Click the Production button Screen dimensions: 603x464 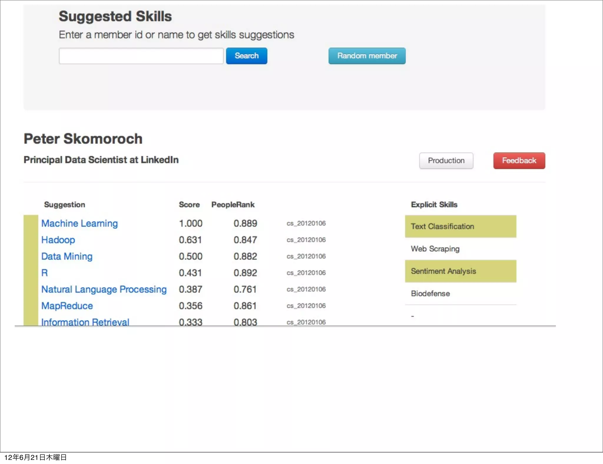446,161
